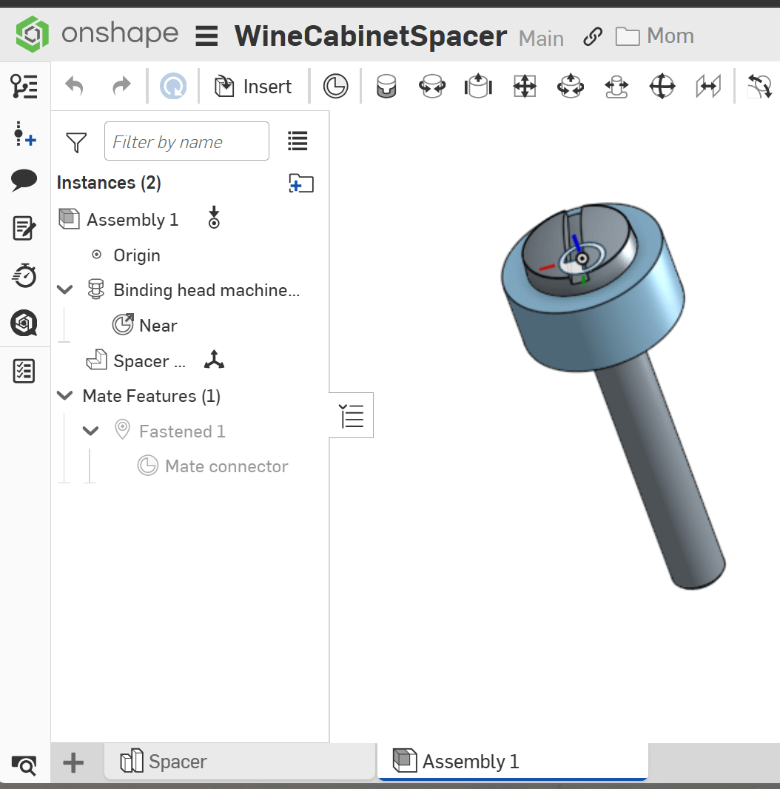Open the versions and history icon

coord(24,134)
